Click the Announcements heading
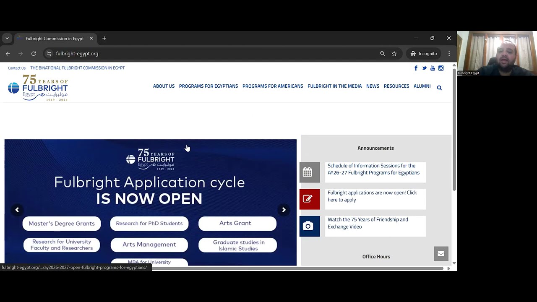 [x=375, y=148]
